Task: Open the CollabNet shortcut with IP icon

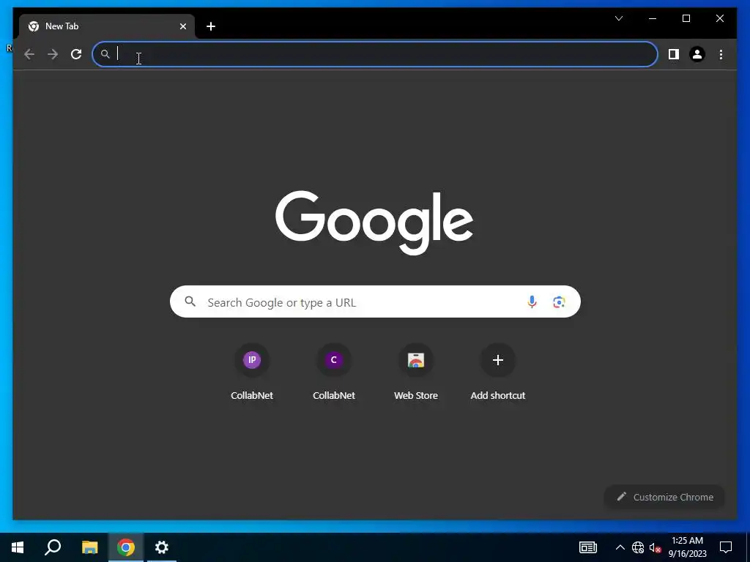Action: coord(252,372)
